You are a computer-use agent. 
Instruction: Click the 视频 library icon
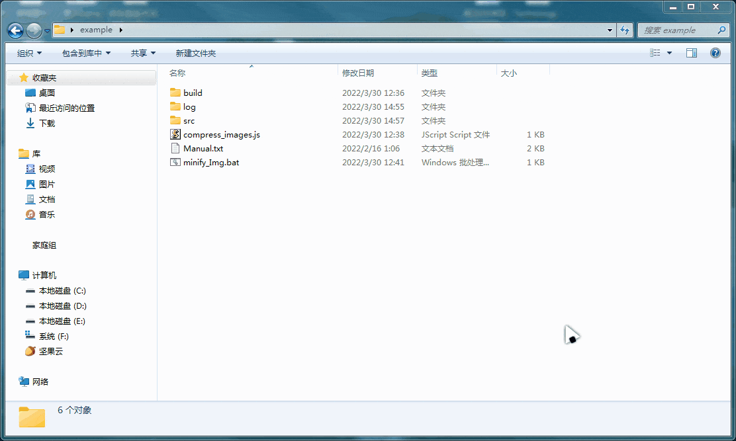point(30,169)
